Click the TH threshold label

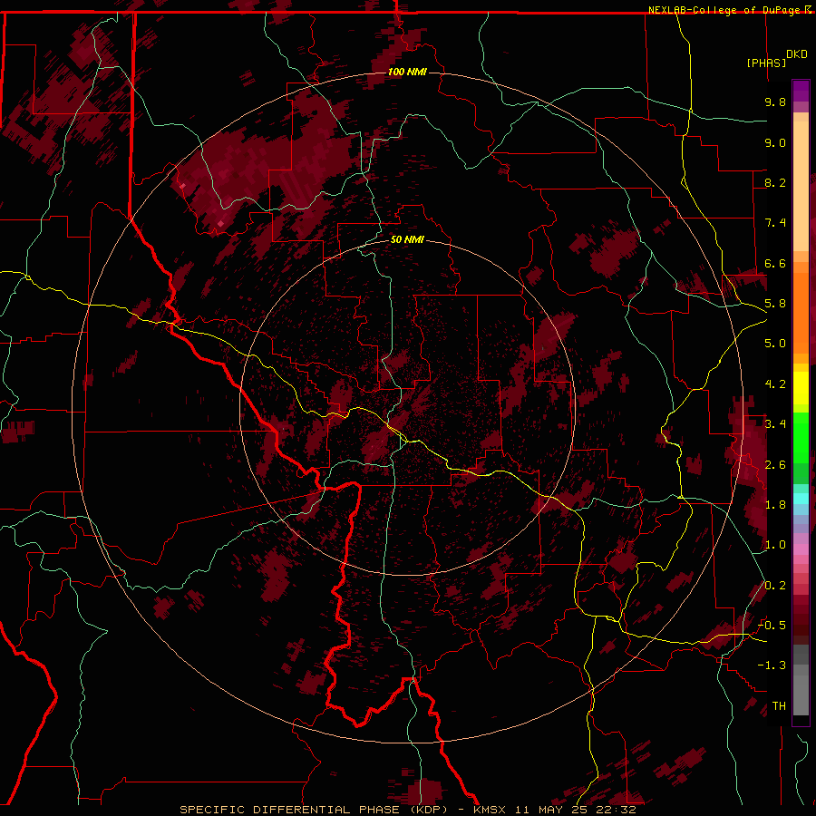click(x=779, y=706)
